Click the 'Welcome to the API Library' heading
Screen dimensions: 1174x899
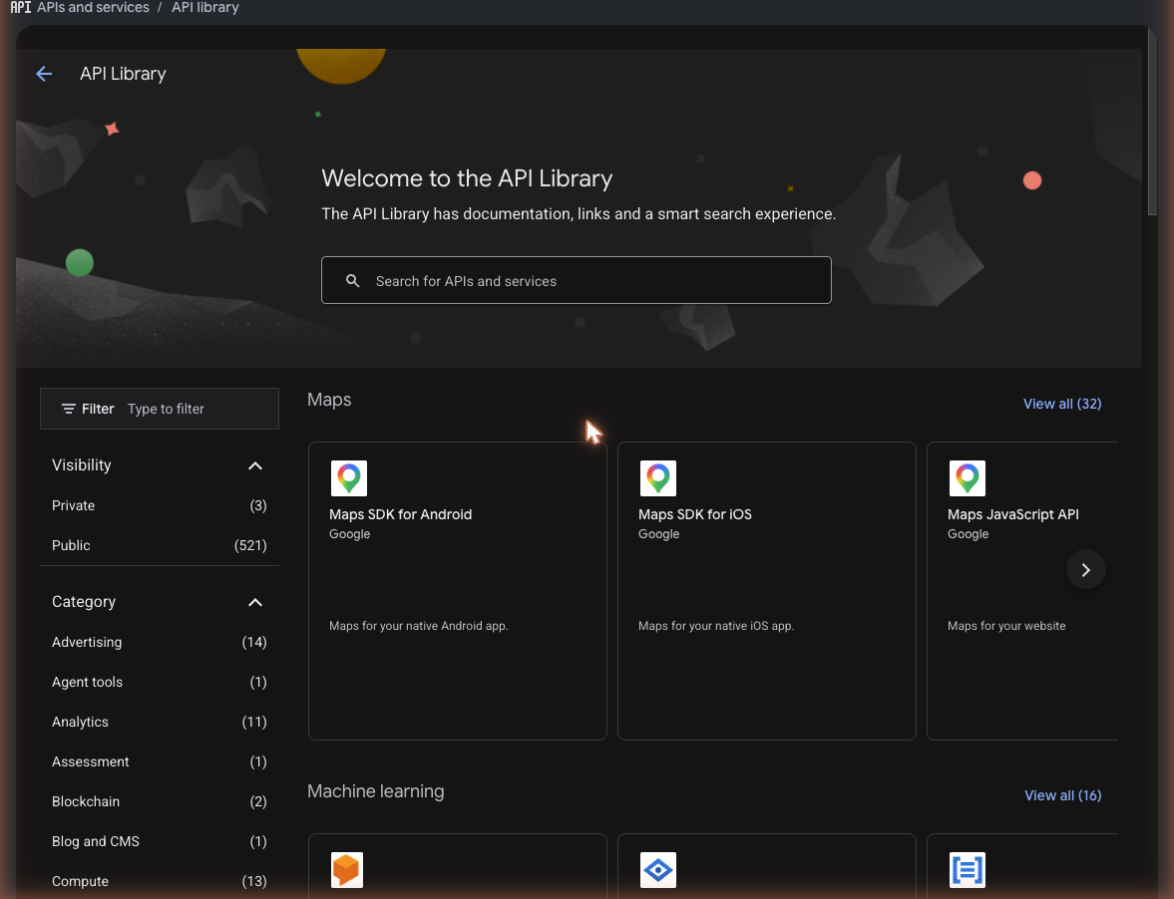[x=467, y=178]
